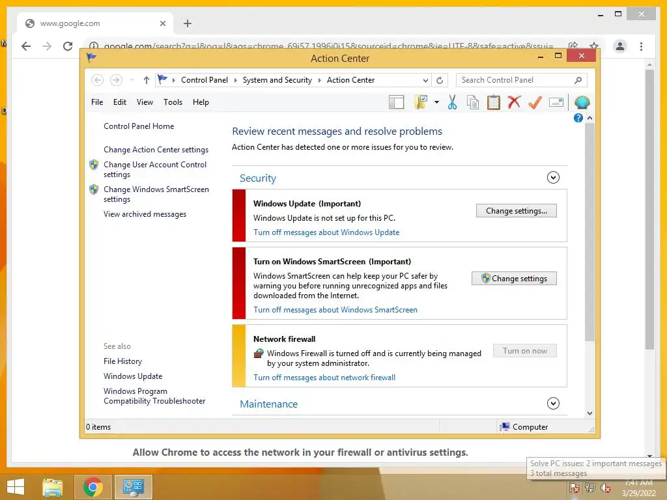Viewport: 667px width, 500px height.
Task: Open the Edit menu
Action: [x=120, y=102]
